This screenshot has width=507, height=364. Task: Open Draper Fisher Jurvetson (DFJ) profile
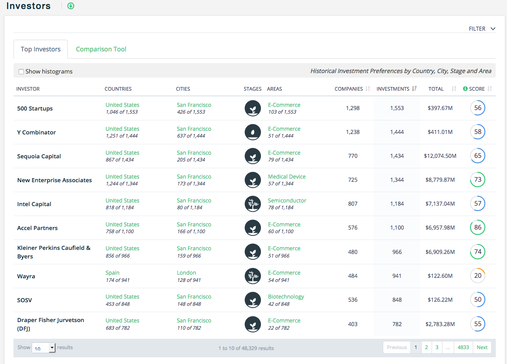51,324
